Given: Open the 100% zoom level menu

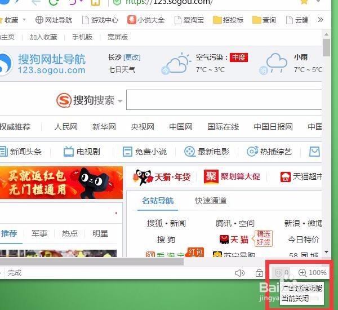Looking at the screenshot, I should pyautogui.click(x=318, y=273).
